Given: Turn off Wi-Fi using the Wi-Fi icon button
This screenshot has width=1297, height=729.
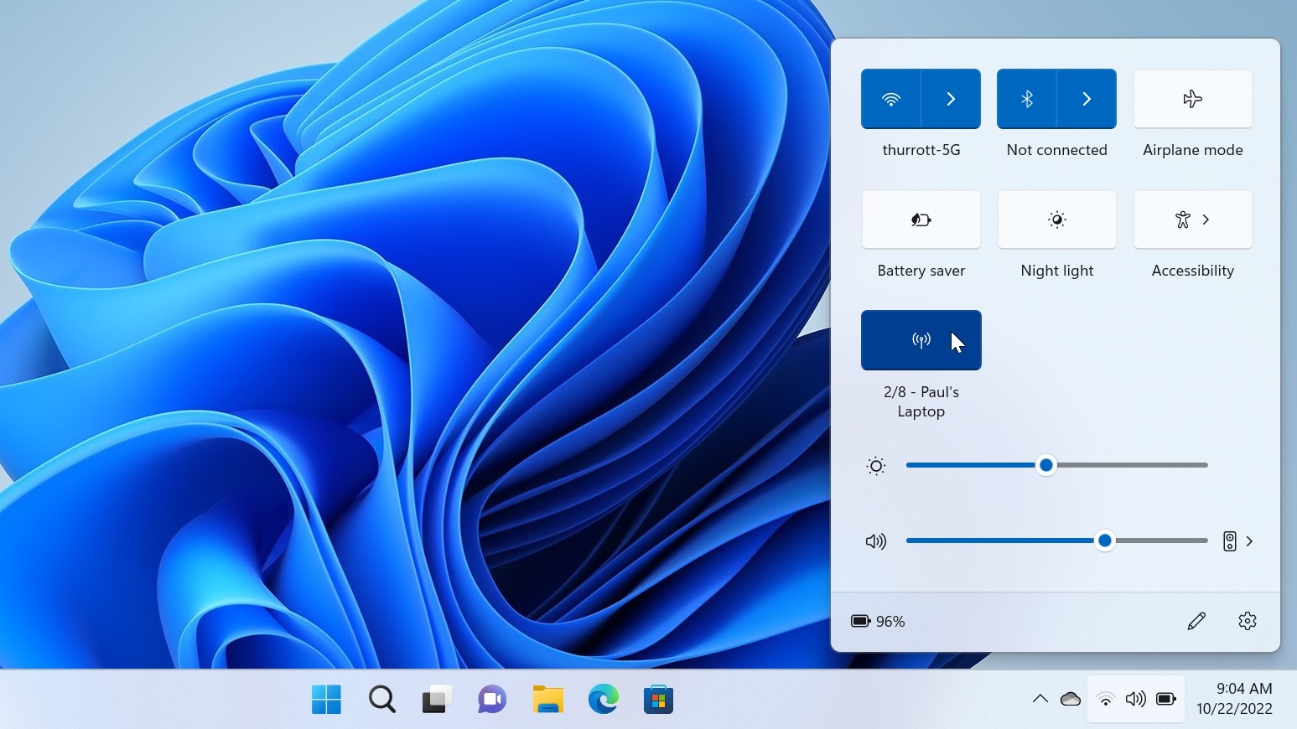Looking at the screenshot, I should click(891, 99).
